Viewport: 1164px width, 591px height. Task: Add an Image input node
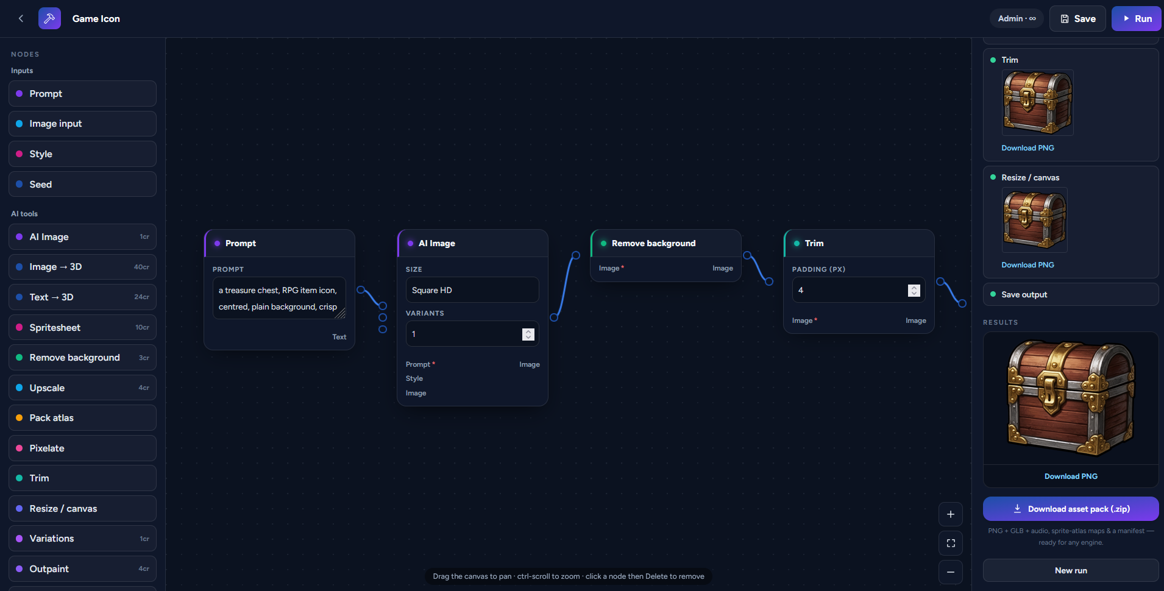click(82, 124)
